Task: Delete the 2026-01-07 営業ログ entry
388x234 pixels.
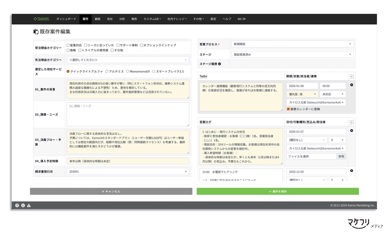Action: [x=352, y=131]
